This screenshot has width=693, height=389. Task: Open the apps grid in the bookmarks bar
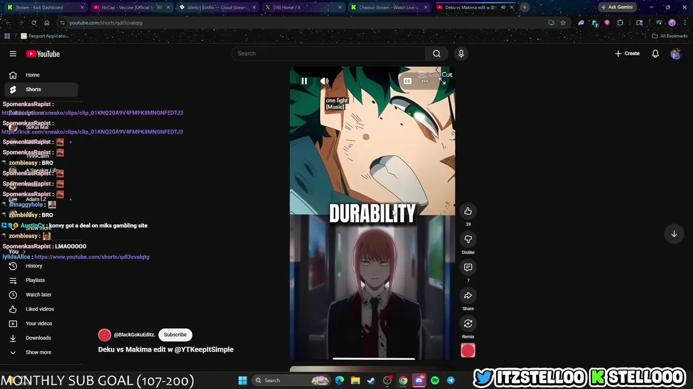(7, 36)
